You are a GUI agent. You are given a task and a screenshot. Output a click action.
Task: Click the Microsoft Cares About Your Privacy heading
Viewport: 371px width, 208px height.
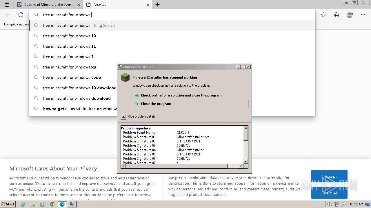pos(53,169)
